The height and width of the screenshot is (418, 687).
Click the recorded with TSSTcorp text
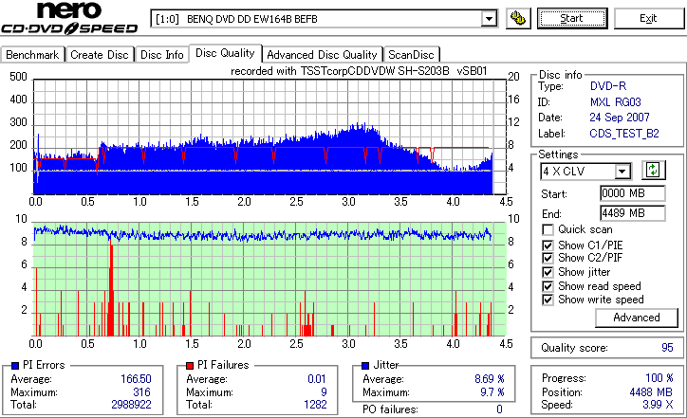point(359,71)
